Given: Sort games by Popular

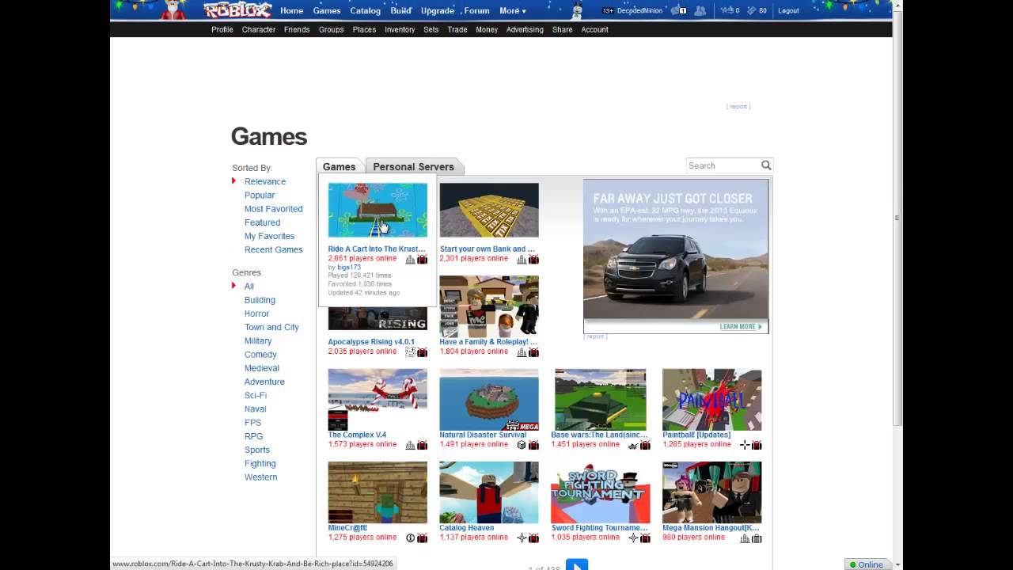Looking at the screenshot, I should coord(260,195).
